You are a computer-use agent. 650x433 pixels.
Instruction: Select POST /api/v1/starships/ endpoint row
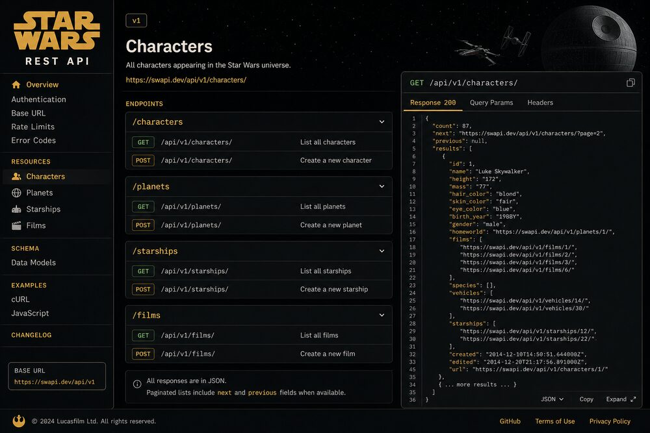(259, 290)
